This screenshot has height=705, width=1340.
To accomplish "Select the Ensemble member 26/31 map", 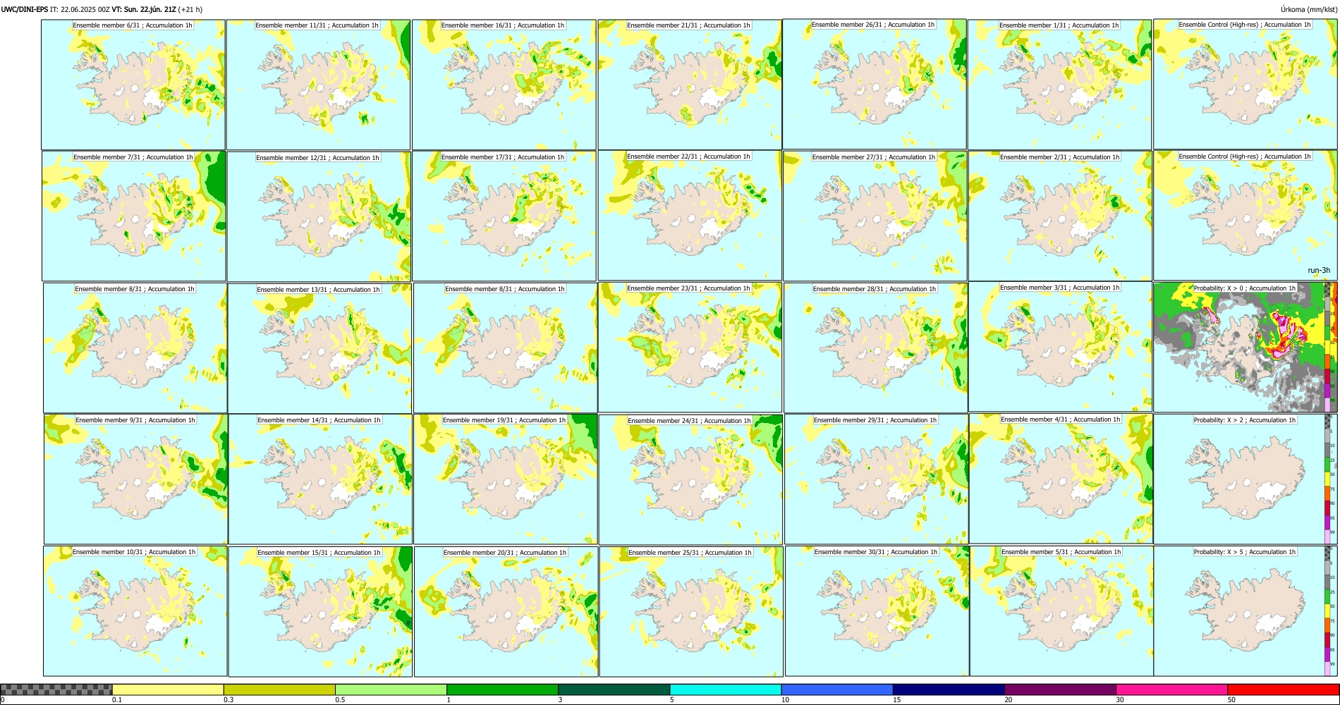I will pos(875,85).
